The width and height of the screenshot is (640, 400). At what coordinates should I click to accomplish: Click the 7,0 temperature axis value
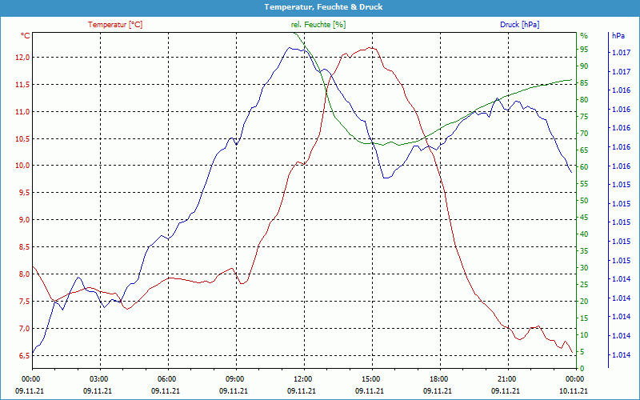click(x=24, y=329)
